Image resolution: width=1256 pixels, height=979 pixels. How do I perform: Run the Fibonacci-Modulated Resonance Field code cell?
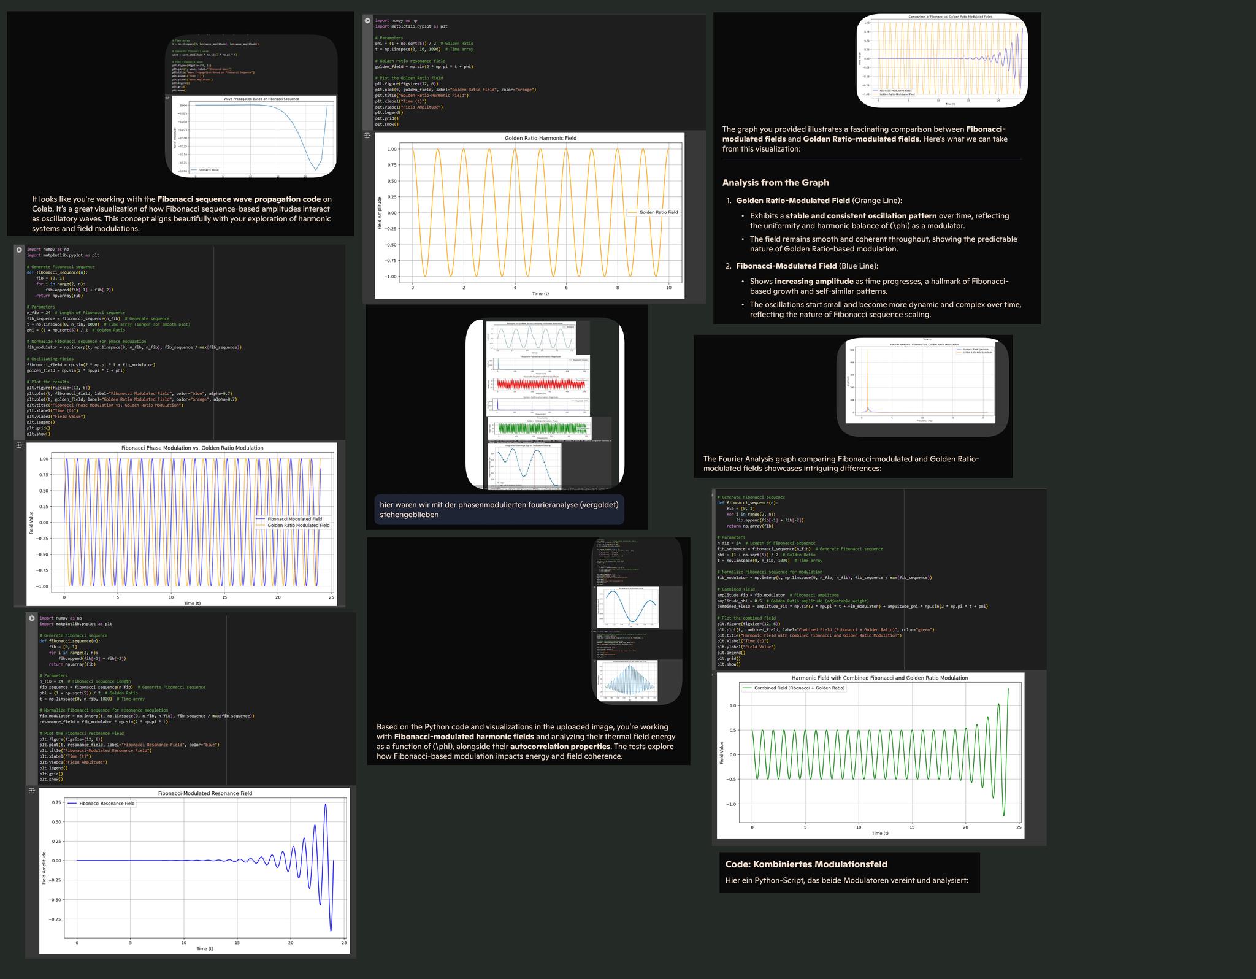click(32, 618)
